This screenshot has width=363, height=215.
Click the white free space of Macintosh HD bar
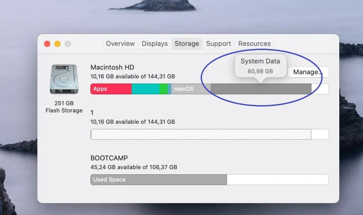[x=320, y=89]
